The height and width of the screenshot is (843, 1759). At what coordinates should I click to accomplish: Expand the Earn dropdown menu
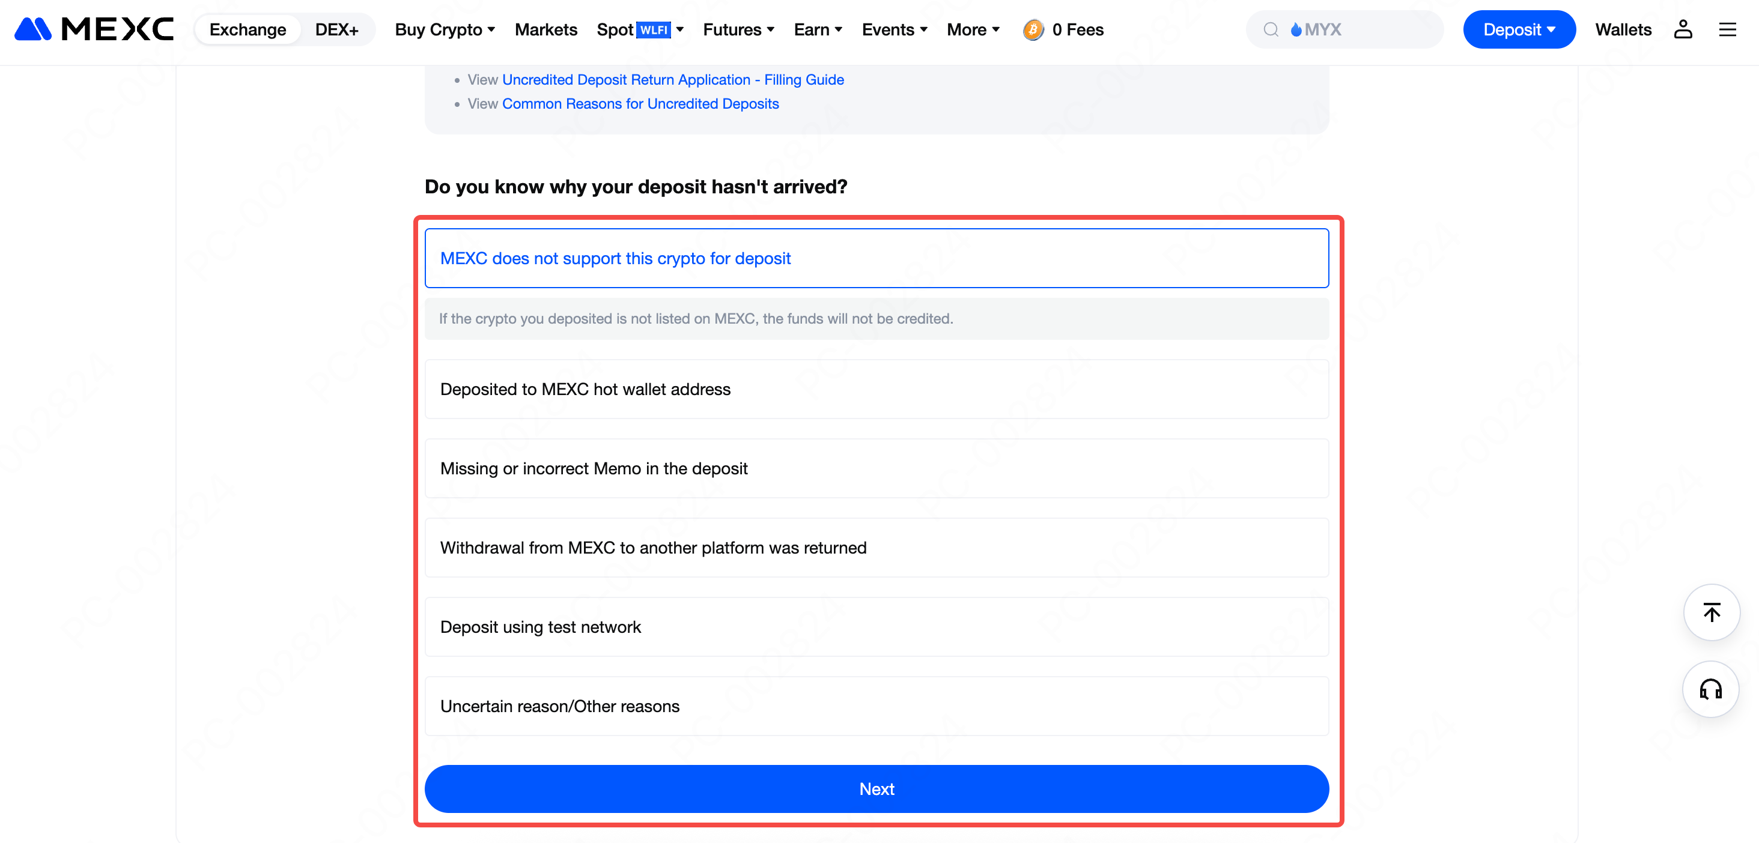click(818, 29)
